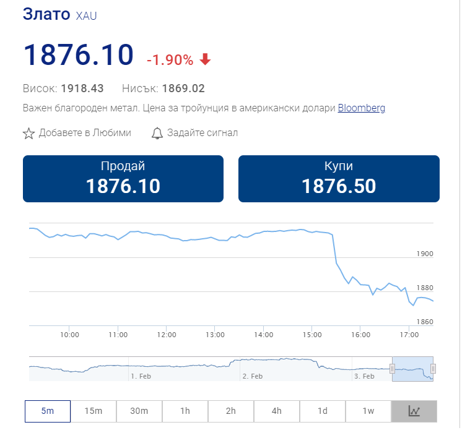
Task: Click the star Add to Favorites icon
Action: click(28, 133)
